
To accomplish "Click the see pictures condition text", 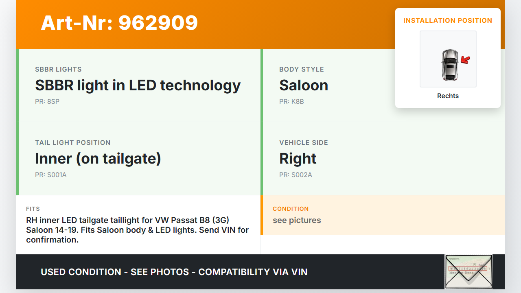I will 297,221.
